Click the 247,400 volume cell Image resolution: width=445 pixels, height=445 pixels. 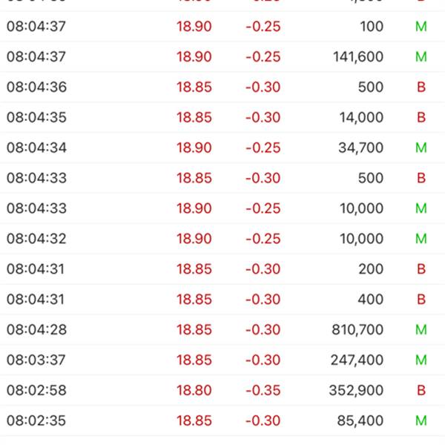point(357,360)
